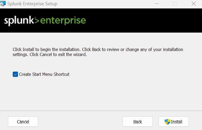
Task: Close the Splunk Enterprise Setup window
Action: click(194, 4)
